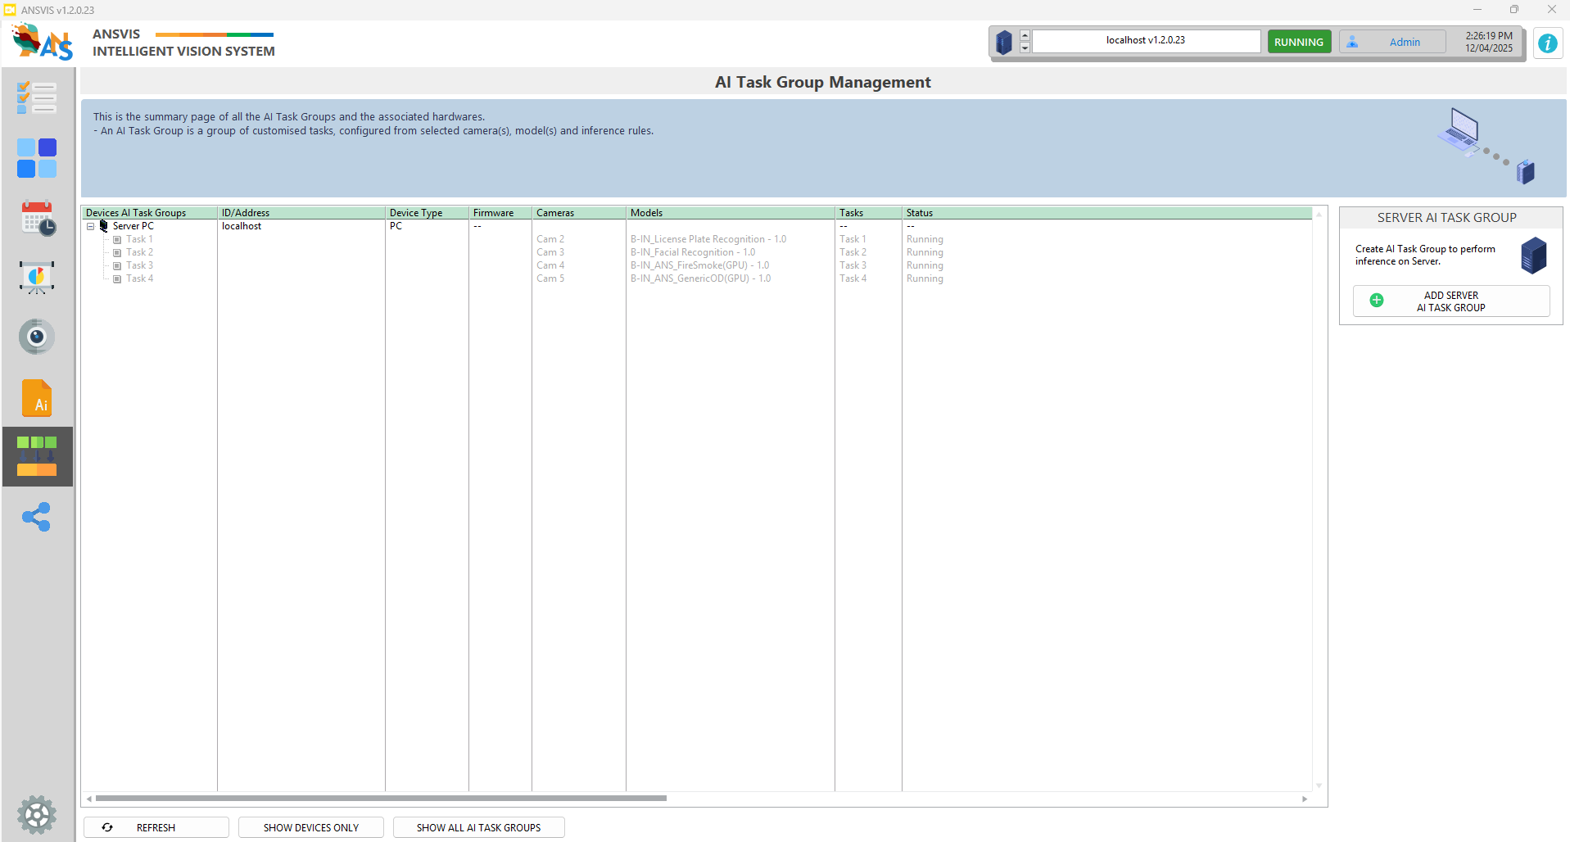The height and width of the screenshot is (842, 1570).
Task: Click the blue info icon top right
Action: [1547, 43]
